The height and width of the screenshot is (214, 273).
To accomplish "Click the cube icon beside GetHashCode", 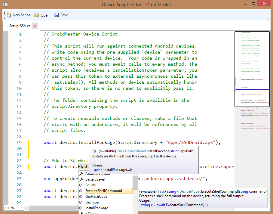I will 81,197.
